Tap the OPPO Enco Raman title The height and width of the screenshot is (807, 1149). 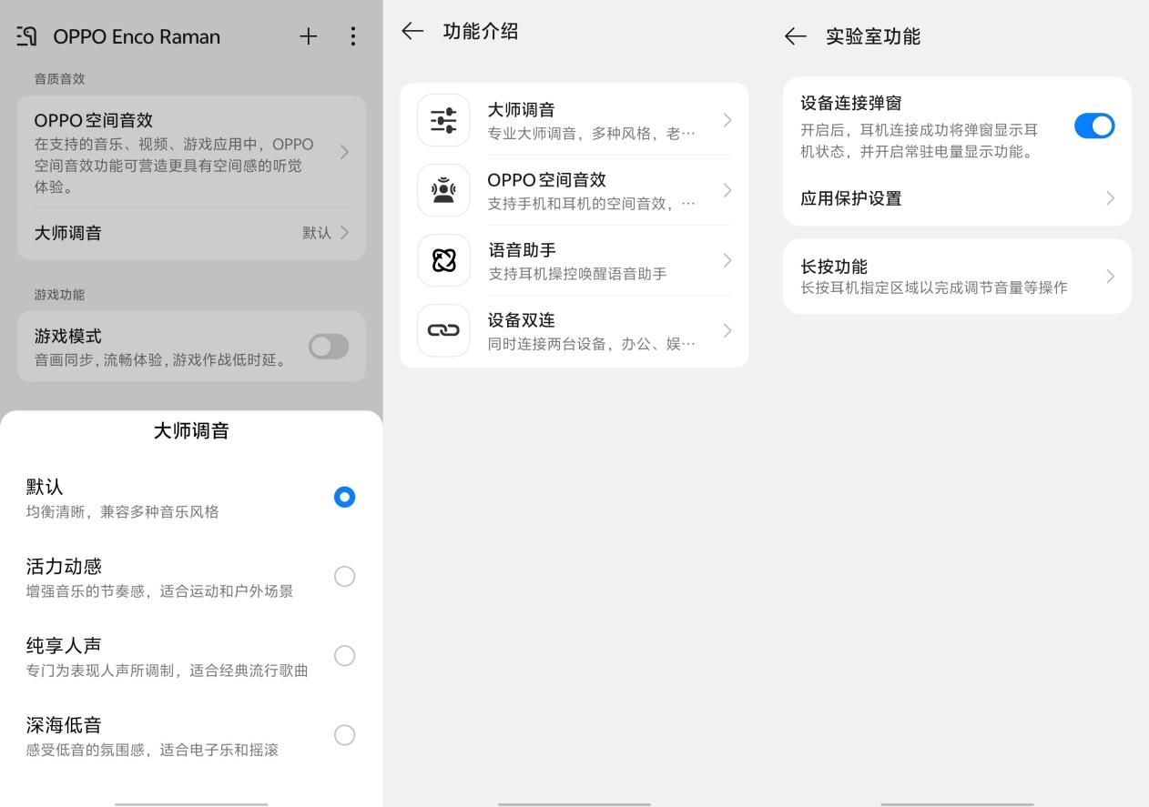tap(137, 36)
